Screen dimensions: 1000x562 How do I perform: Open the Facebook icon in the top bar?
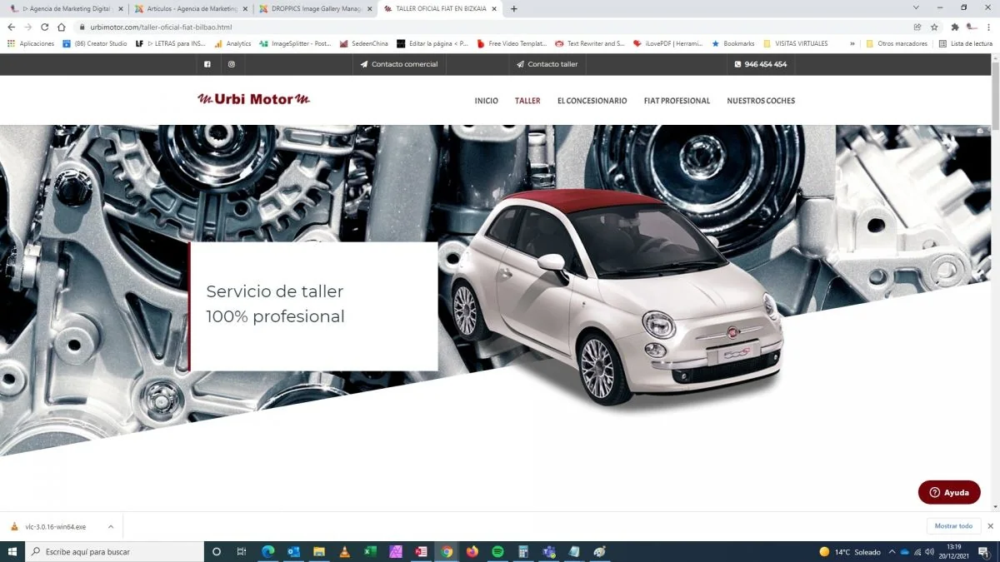[207, 64]
